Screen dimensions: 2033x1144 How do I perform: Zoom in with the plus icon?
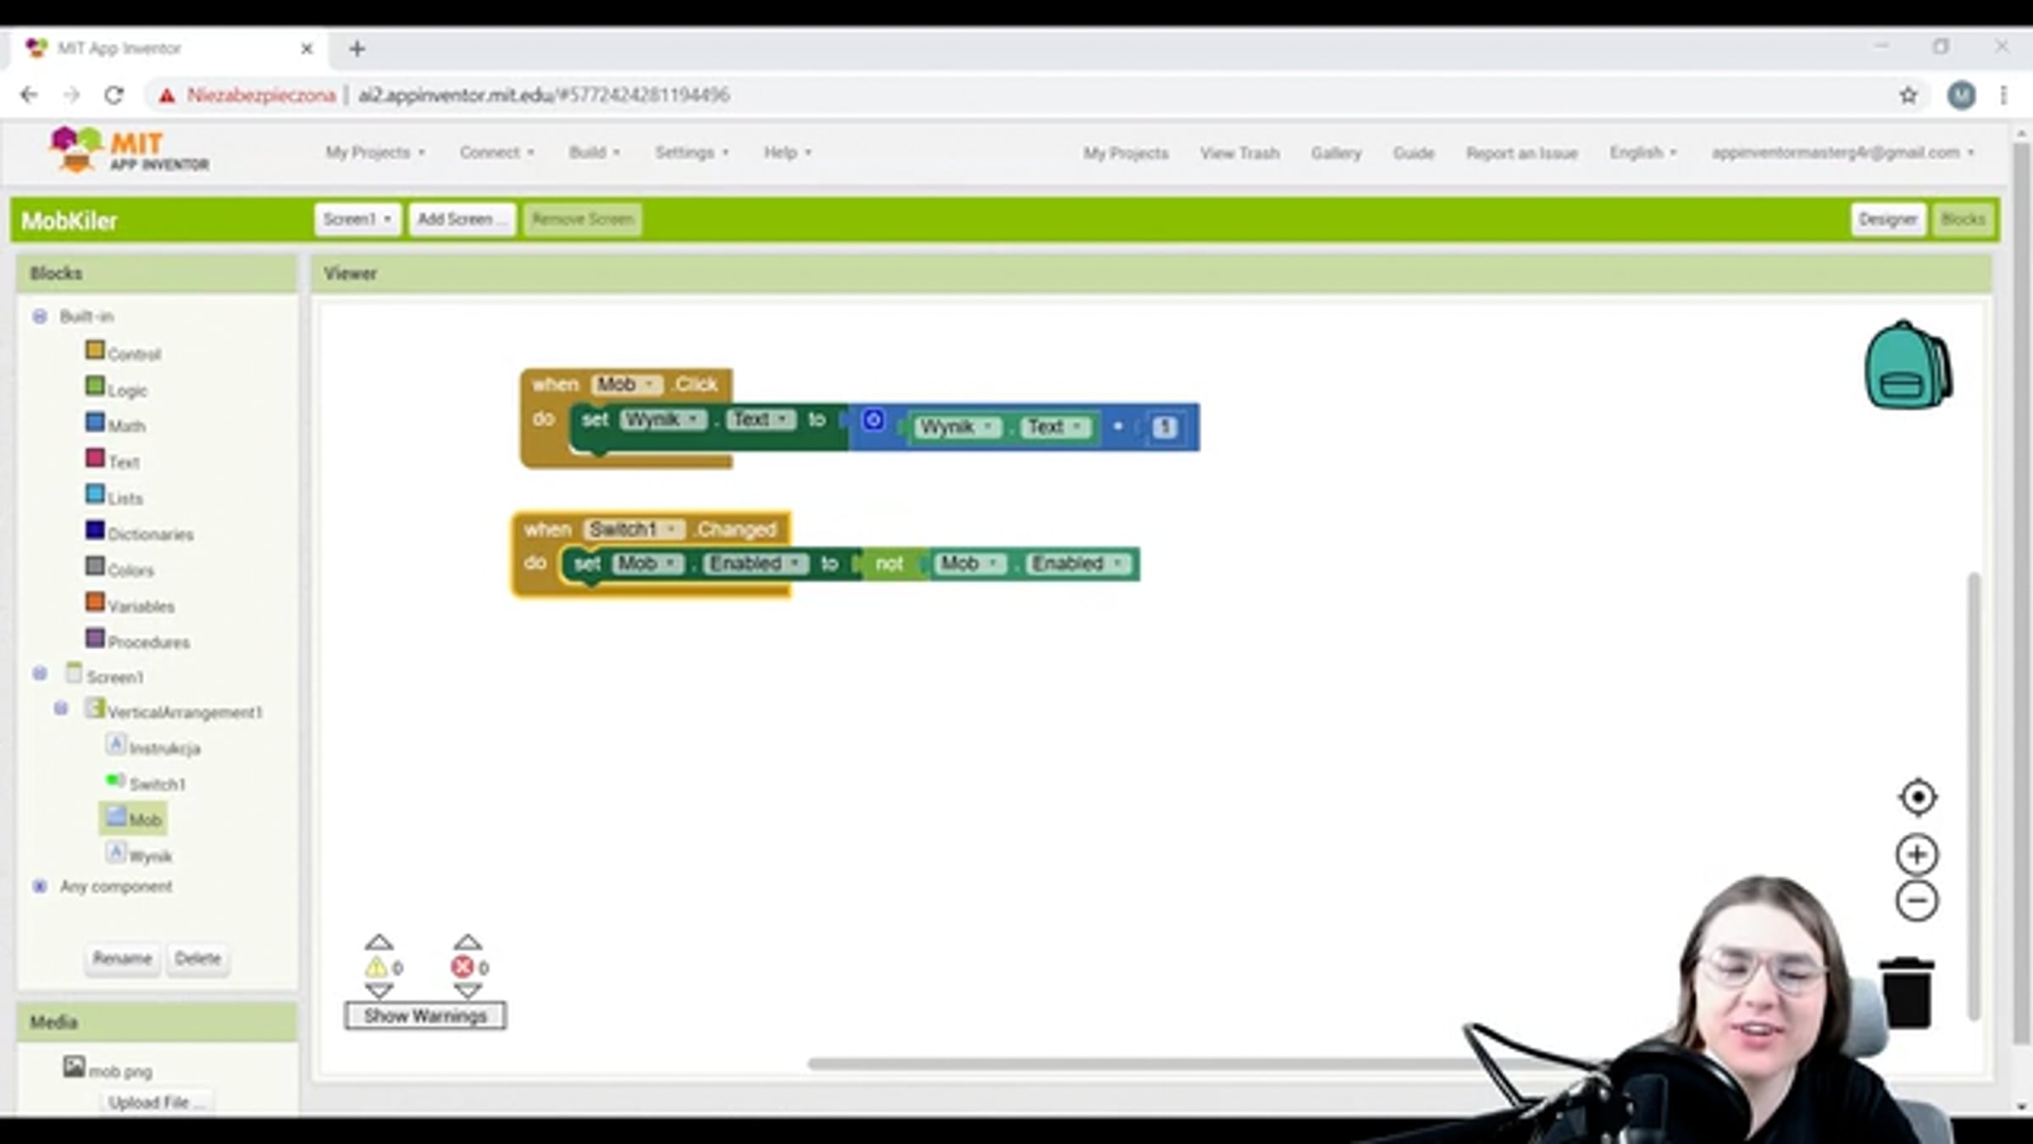[x=1916, y=854]
